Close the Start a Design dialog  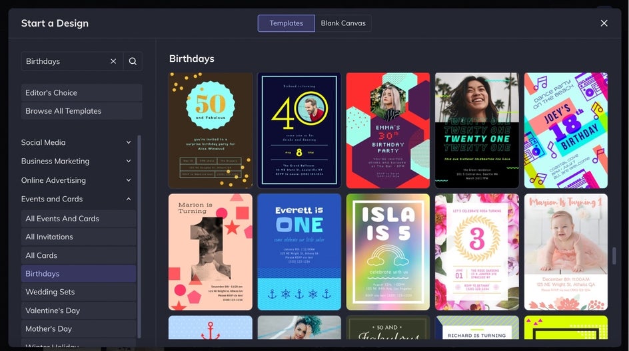point(604,23)
